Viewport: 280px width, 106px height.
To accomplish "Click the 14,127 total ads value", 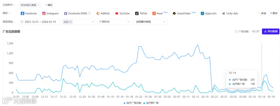I will click(256, 31).
